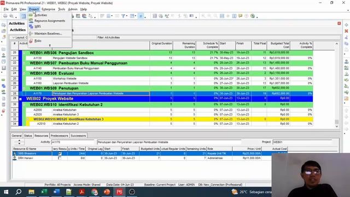Open Risks view from left sidebar icon
This screenshot has height=197, width=350.
click(3, 111)
